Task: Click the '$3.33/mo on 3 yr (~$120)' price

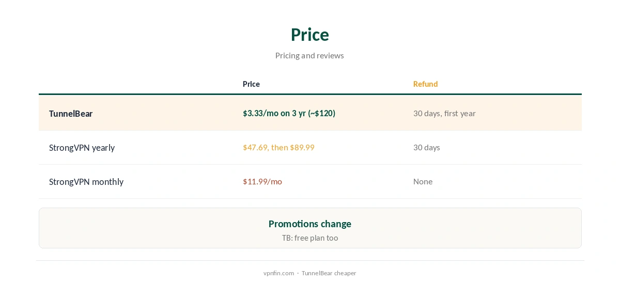Action: 289,113
